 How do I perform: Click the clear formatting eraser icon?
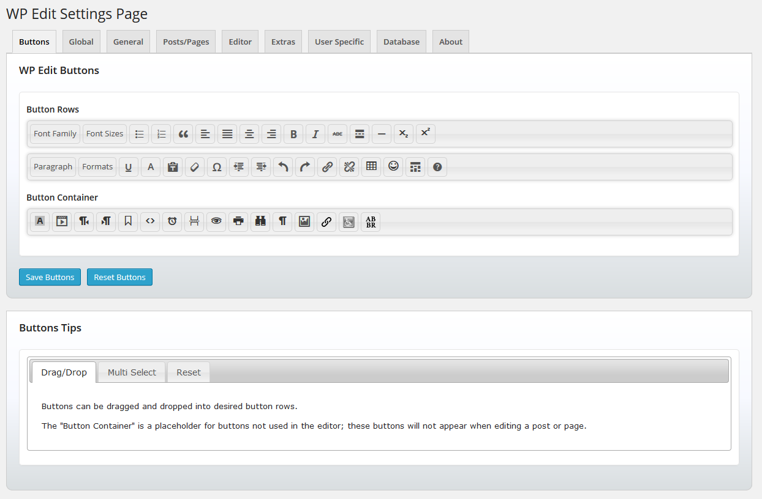[195, 167]
